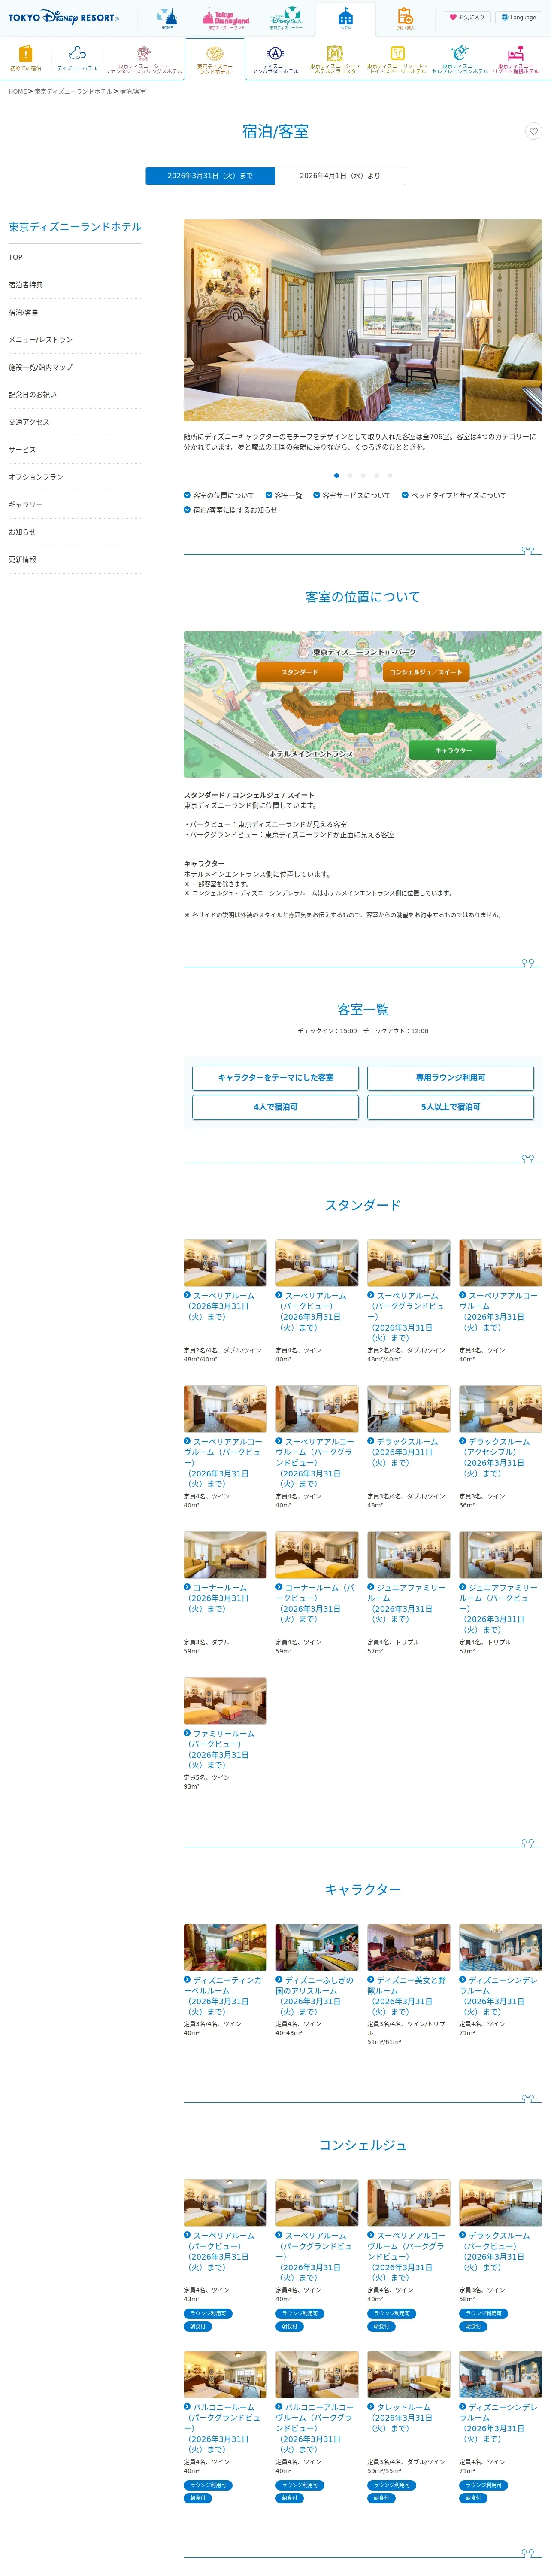Open ディズニーティンカーベルルーム photo

point(225,1947)
